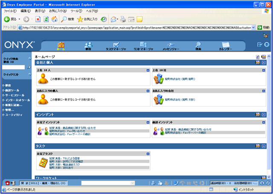
Task: Open the 電話連絡タスク task link
Action: point(64,165)
